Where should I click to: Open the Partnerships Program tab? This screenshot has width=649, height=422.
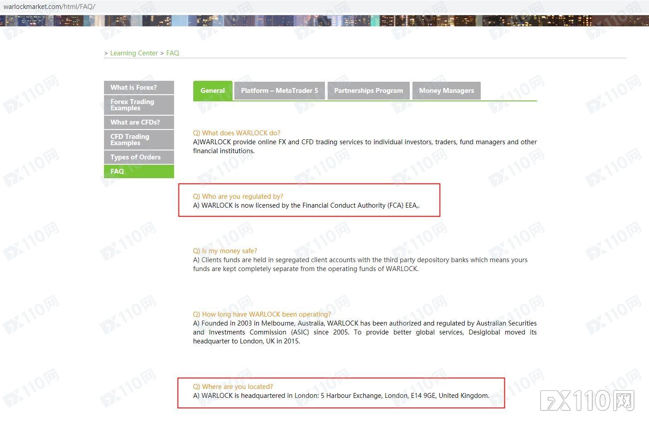click(x=368, y=91)
